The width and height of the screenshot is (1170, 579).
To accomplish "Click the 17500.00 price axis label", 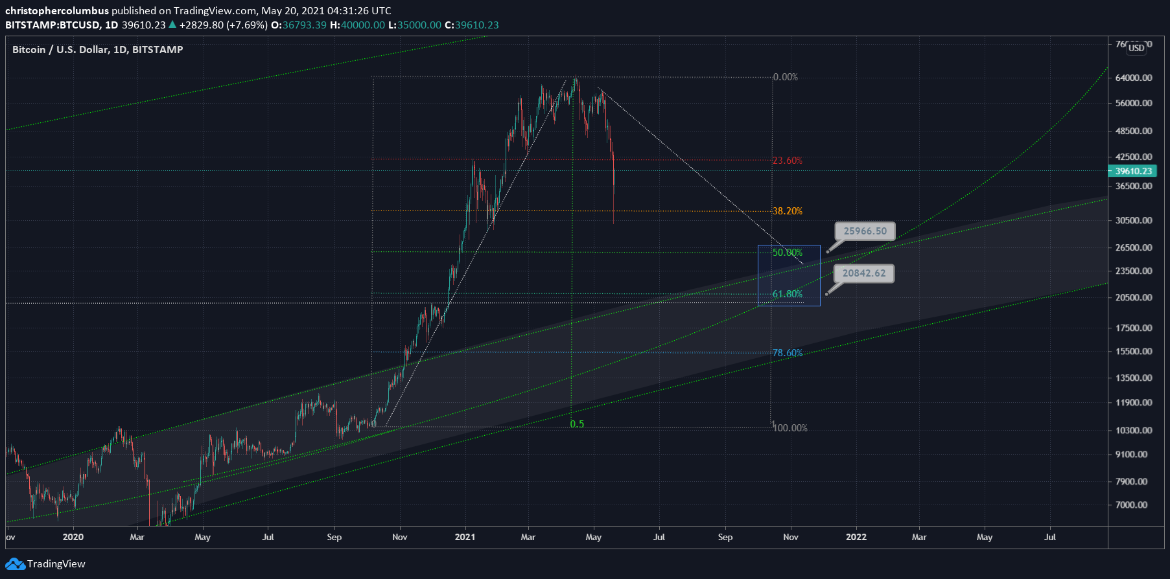I will [x=1133, y=328].
